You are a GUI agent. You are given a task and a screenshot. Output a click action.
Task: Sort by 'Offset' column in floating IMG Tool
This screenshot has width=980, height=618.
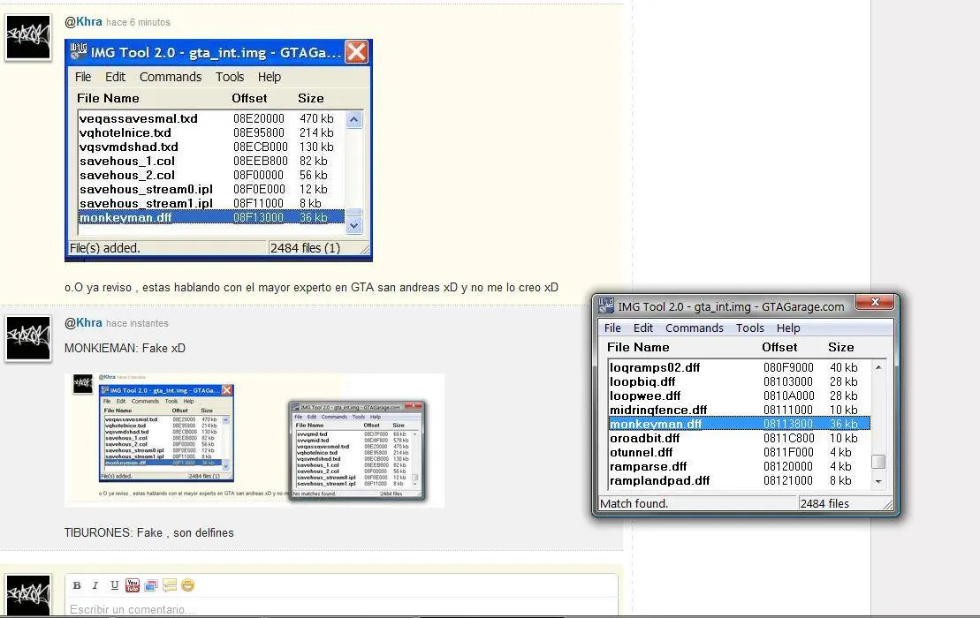coord(779,347)
